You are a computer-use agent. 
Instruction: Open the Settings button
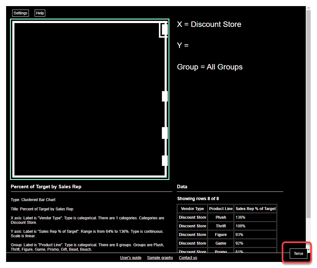click(21, 13)
